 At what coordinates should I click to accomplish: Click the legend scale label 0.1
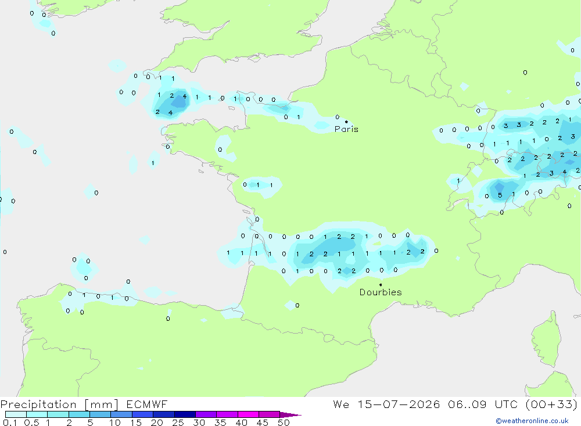10,423
